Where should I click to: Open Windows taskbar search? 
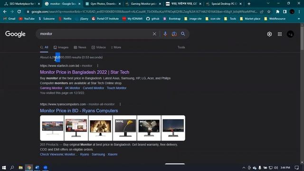(12, 168)
